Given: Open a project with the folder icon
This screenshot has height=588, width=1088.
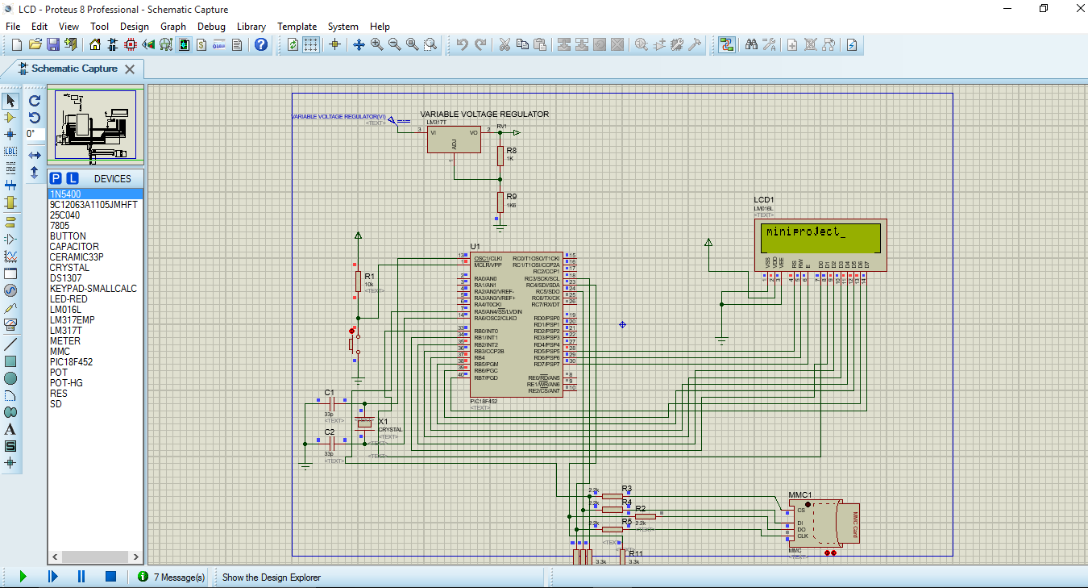Looking at the screenshot, I should point(35,44).
